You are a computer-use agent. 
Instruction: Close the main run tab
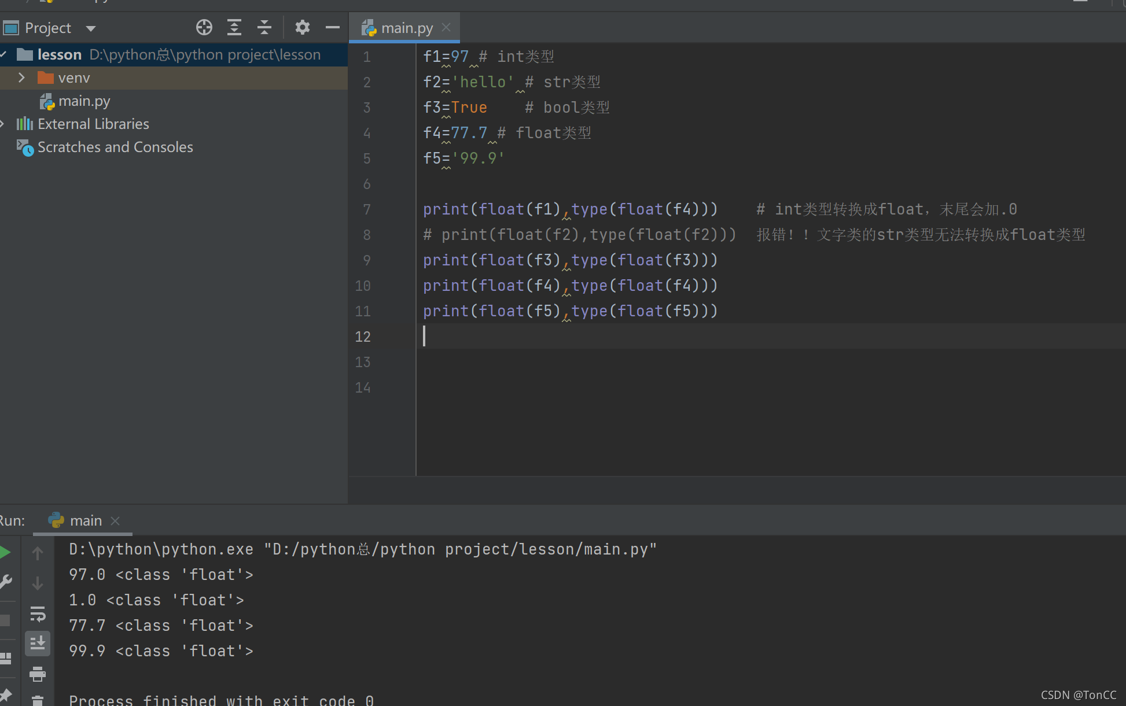[115, 520]
